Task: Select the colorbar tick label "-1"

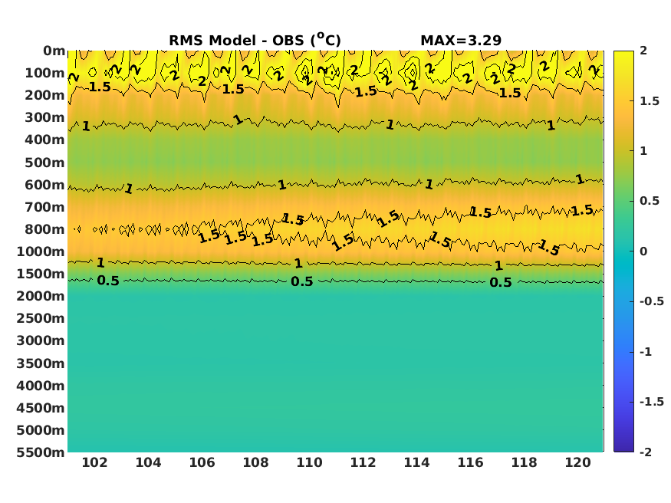Action: (x=646, y=352)
